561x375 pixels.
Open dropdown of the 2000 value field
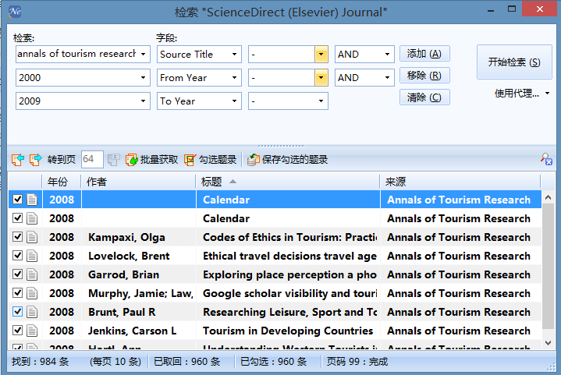pyautogui.click(x=143, y=78)
